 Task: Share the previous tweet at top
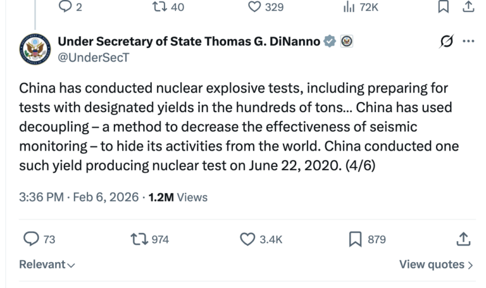[x=469, y=7]
